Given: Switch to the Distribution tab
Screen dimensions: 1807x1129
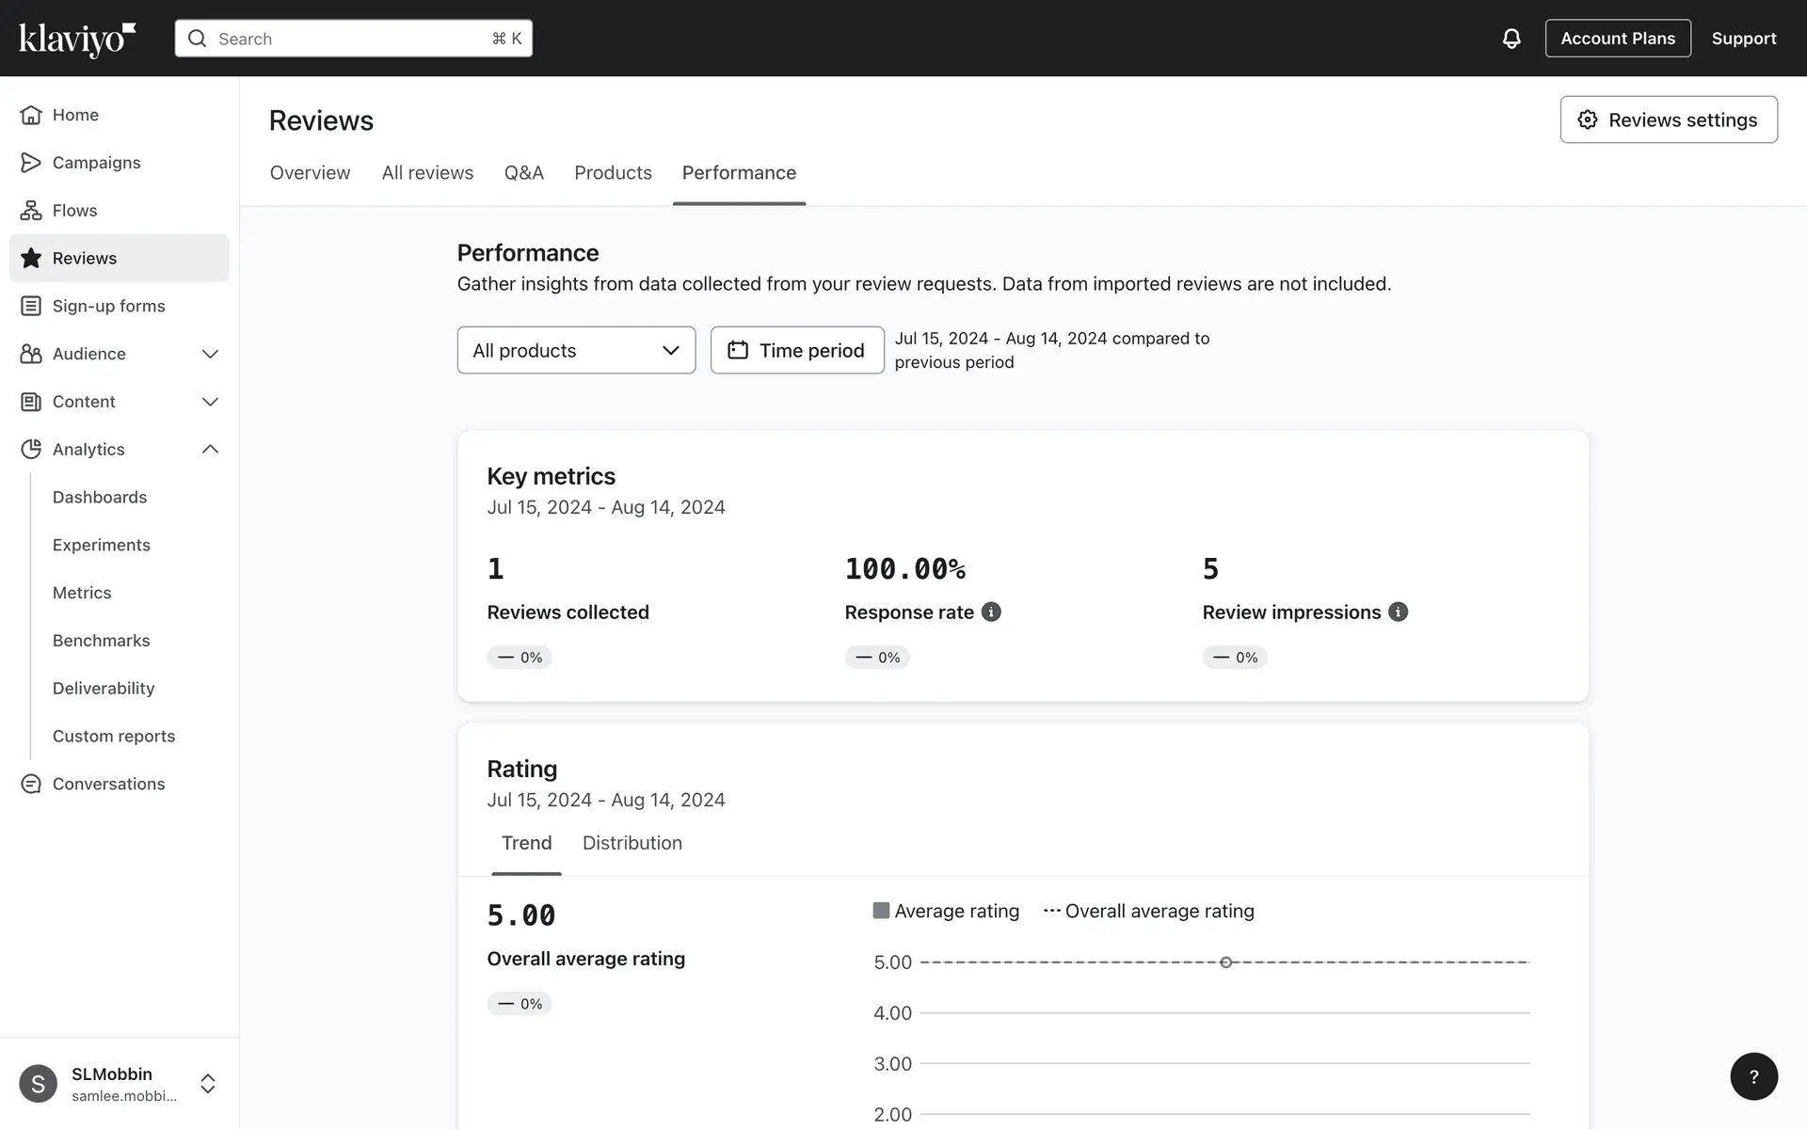Looking at the screenshot, I should 632,843.
